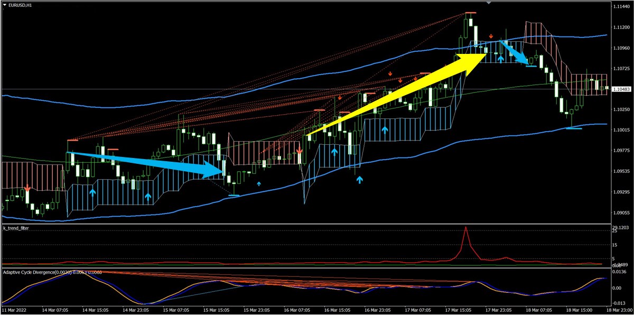Click the -0.013 value on divergence scale

pos(619,302)
